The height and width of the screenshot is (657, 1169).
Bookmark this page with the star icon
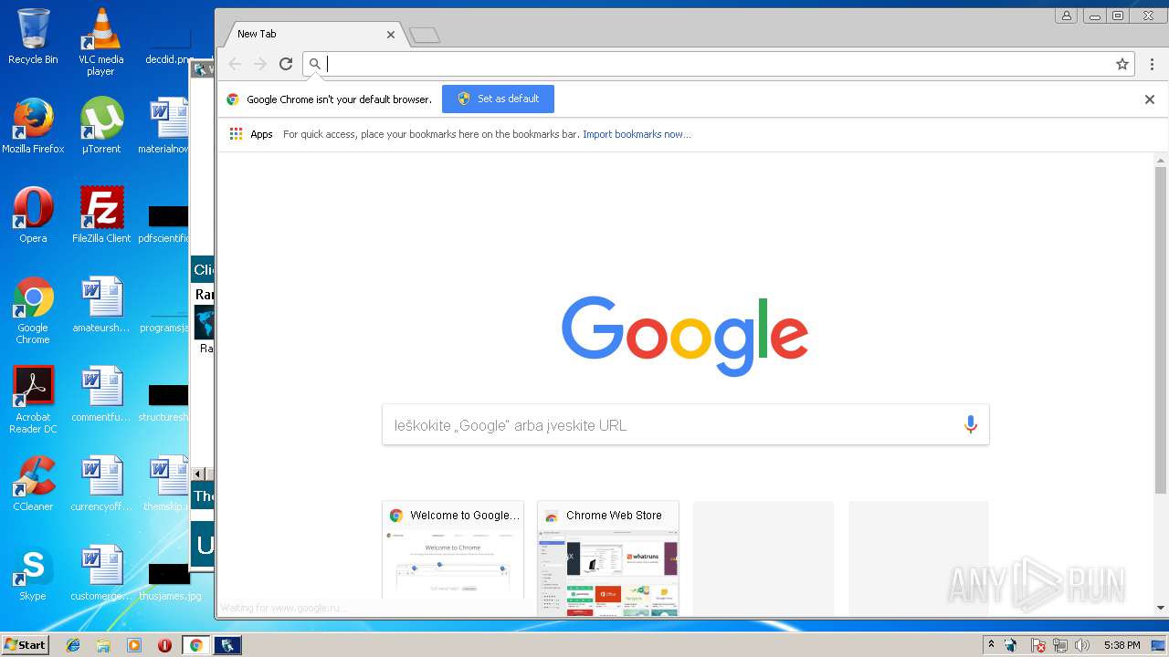[x=1122, y=64]
